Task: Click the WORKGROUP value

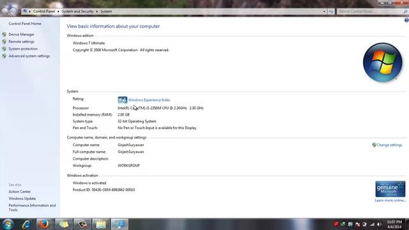Action: 128,165
